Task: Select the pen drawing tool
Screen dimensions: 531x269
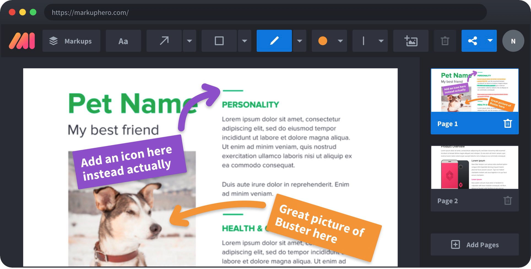Action: point(274,41)
